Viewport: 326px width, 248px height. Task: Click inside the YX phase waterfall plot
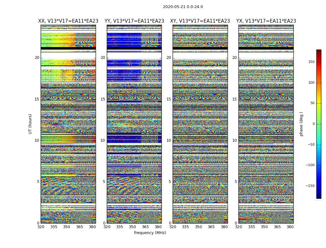[x=266, y=124]
